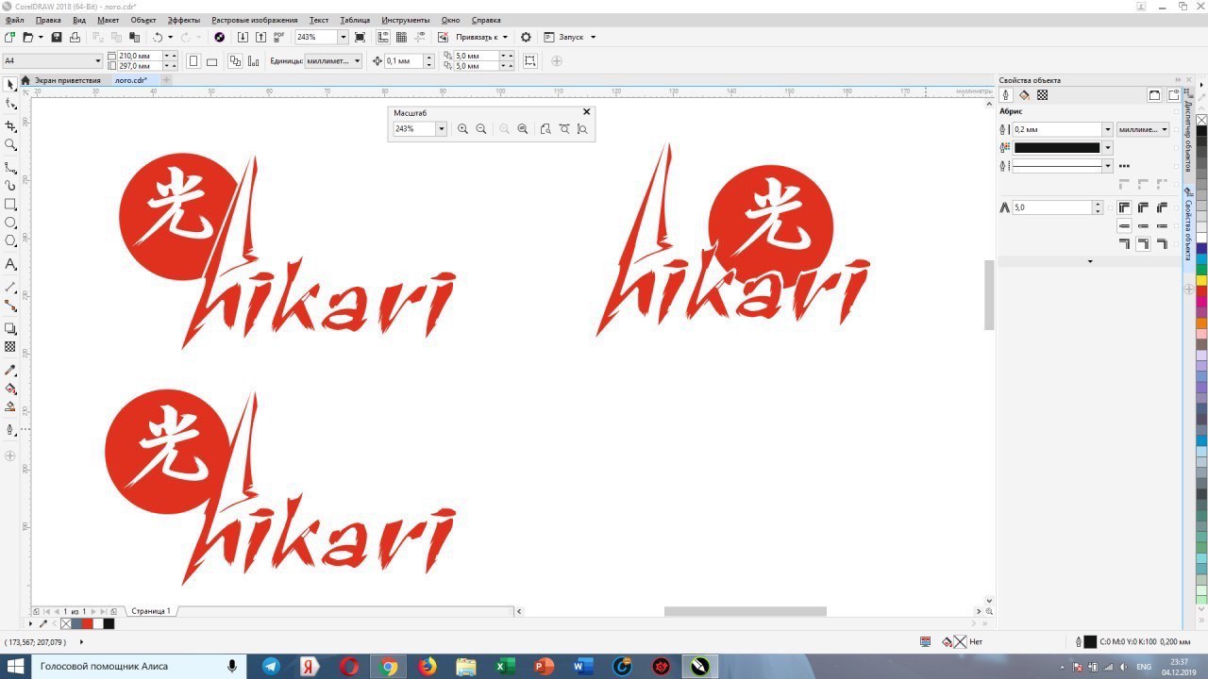This screenshot has width=1208, height=679.
Task: Select the Zoom tool in the toolbox
Action: 10,144
